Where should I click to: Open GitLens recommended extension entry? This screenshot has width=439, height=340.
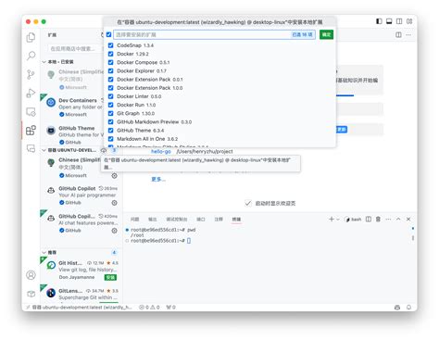coord(82,294)
